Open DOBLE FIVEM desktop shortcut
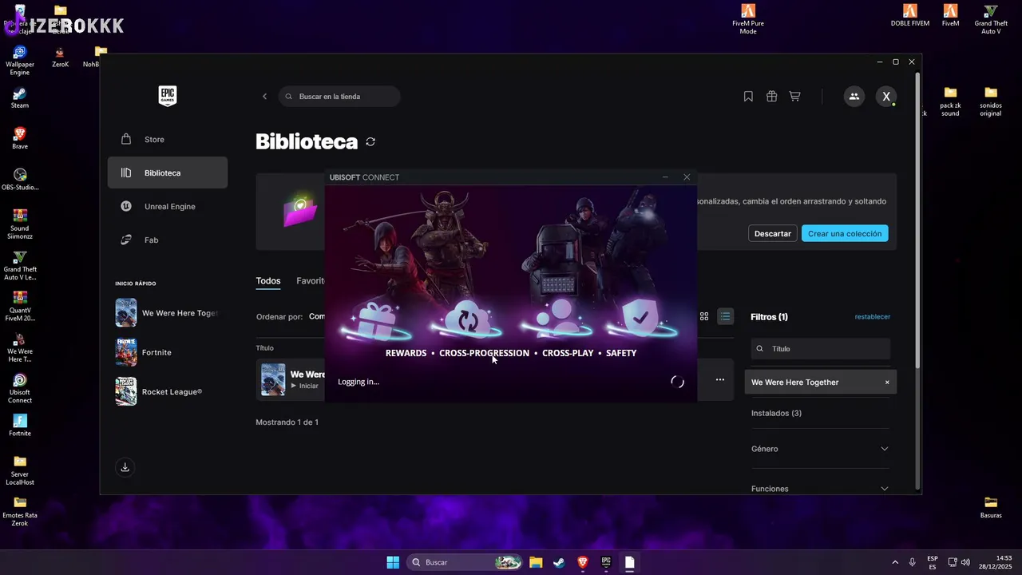Viewport: 1022px width, 575px height. pos(910,15)
